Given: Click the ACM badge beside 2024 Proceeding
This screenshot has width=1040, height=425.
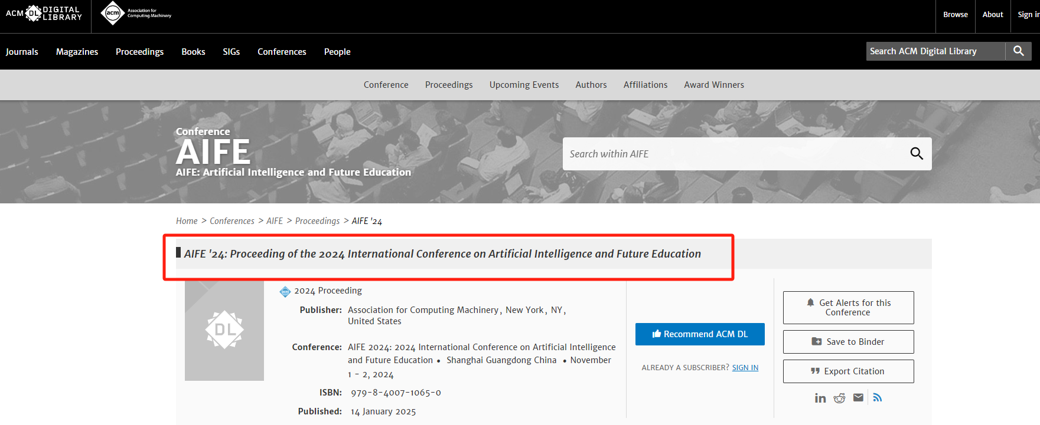Looking at the screenshot, I should [x=285, y=291].
